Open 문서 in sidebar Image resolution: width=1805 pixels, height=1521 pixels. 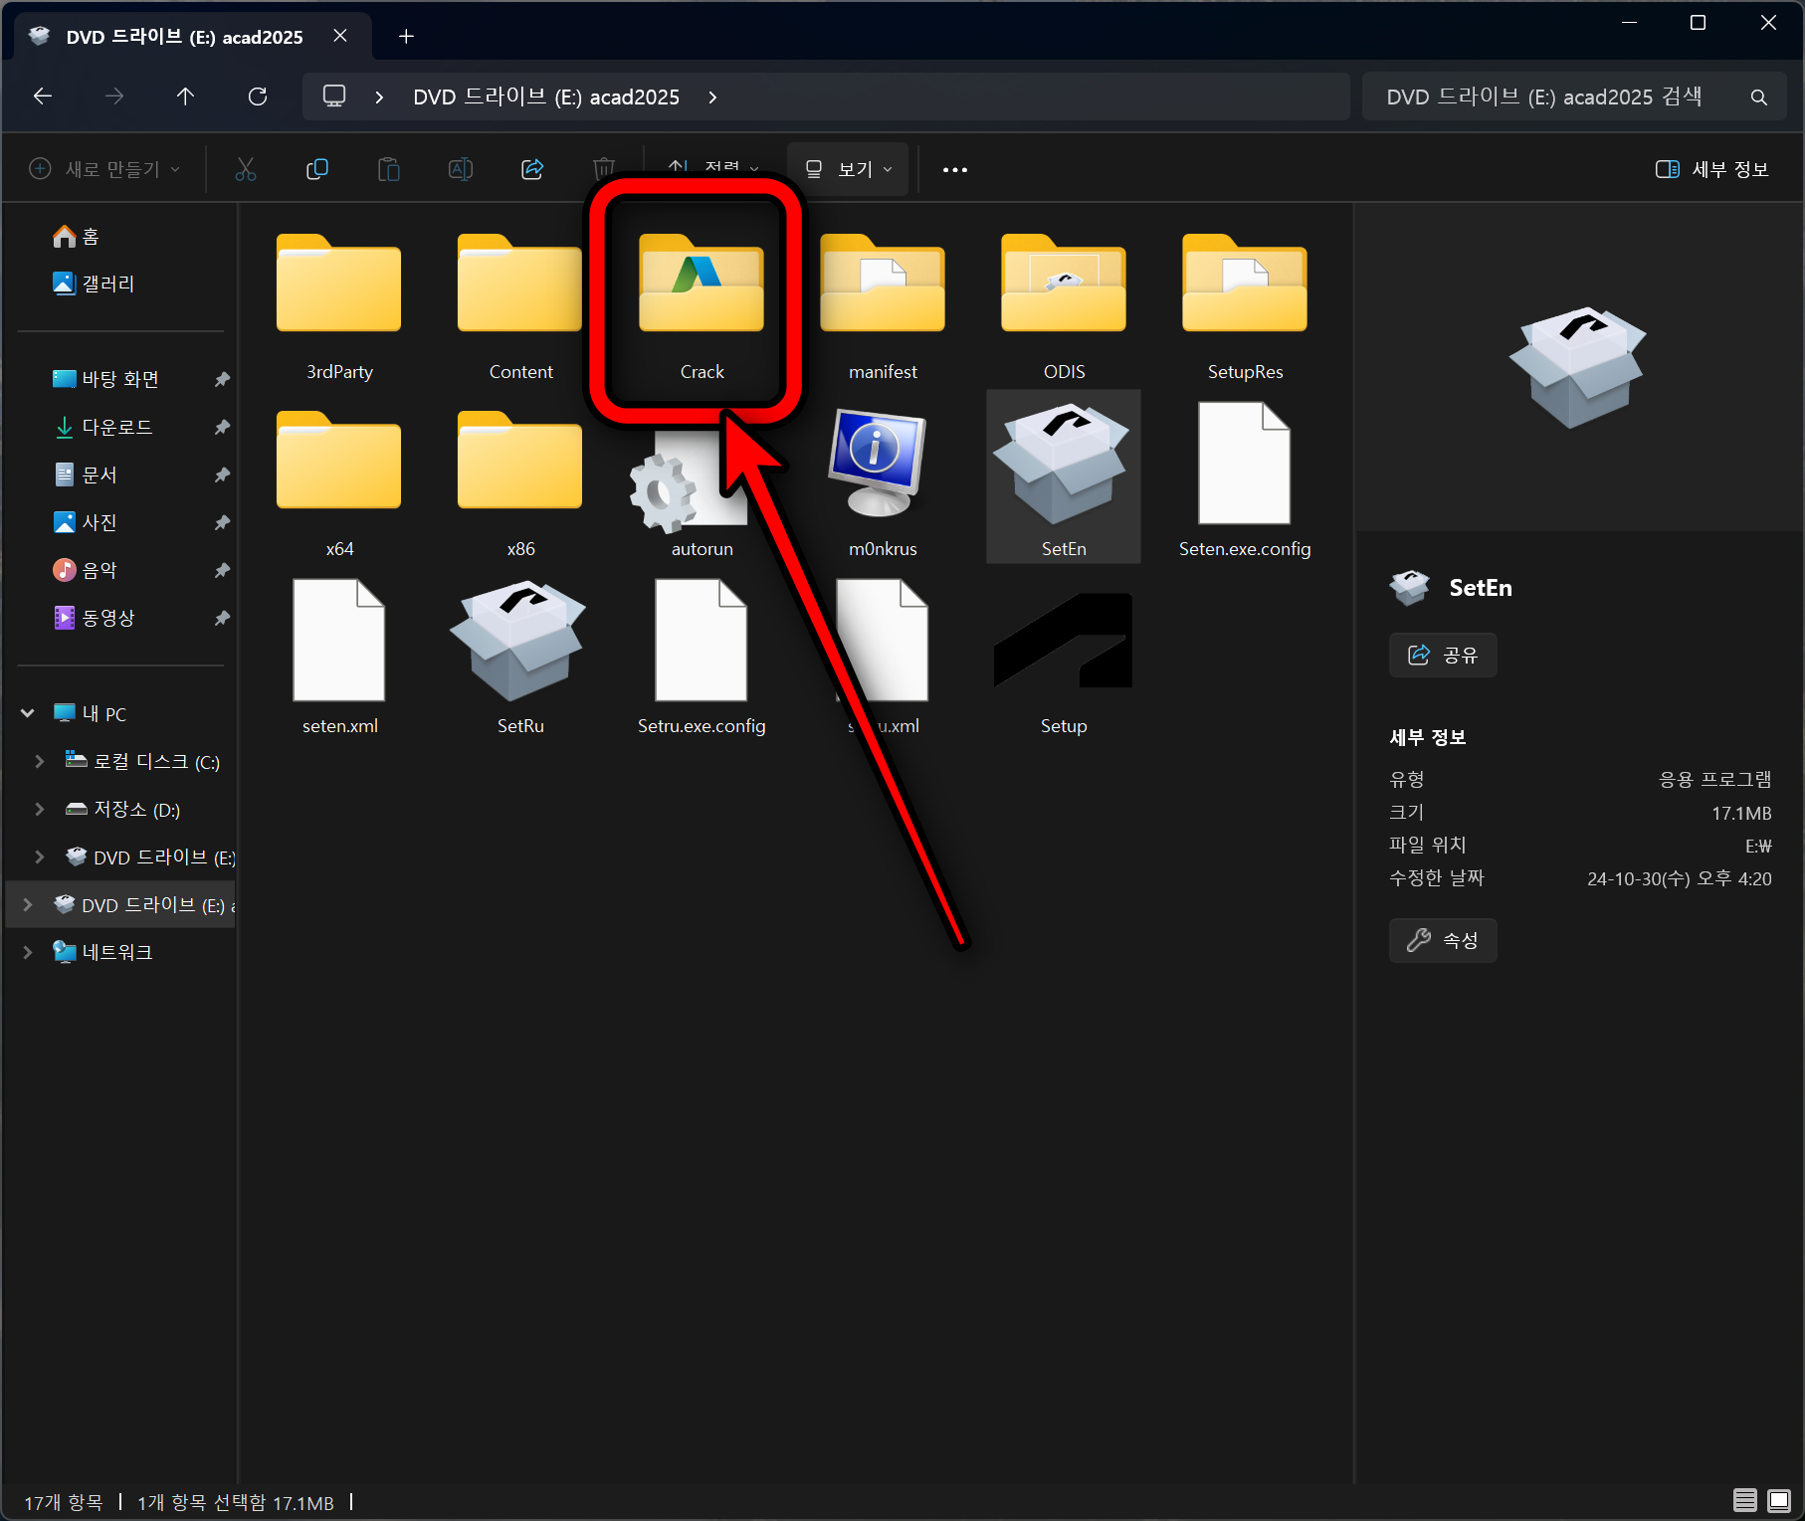click(85, 475)
